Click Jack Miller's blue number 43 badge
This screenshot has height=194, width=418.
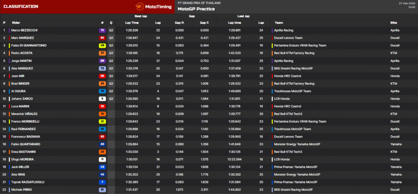[x=102, y=167]
